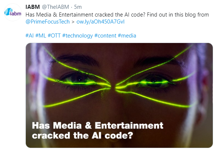Viewport: 222px width, 150px height.
Task: Click the IABM display name
Action: click(x=32, y=7)
